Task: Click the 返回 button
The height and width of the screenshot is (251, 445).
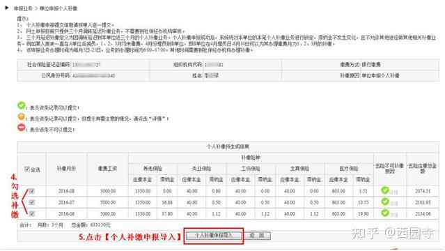Action: 258,236
